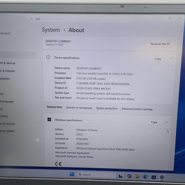Open Microsoft Services Agreement link
185x185 pixels.
pos(72,153)
